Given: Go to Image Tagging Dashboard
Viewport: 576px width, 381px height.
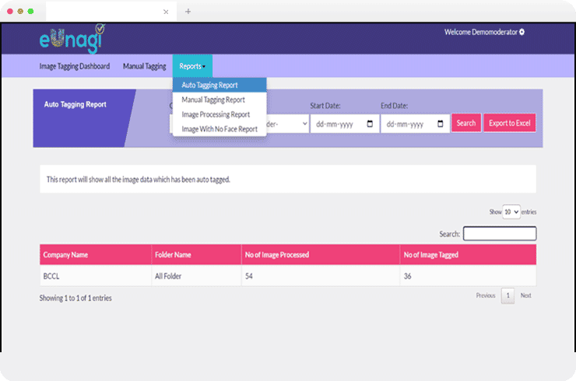Looking at the screenshot, I should click(74, 66).
